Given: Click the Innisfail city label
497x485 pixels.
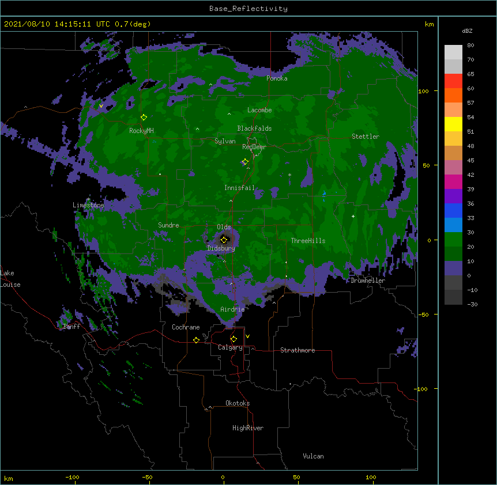Looking at the screenshot, I should 239,188.
